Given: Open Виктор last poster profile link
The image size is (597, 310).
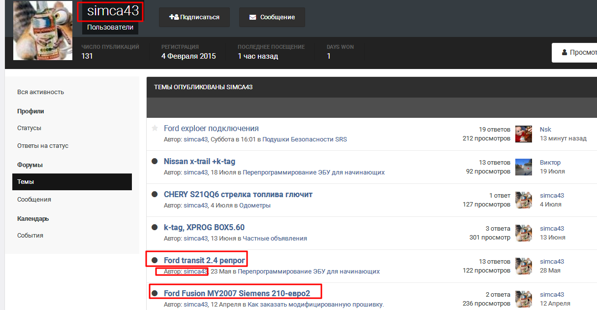Looking at the screenshot, I should tap(550, 162).
